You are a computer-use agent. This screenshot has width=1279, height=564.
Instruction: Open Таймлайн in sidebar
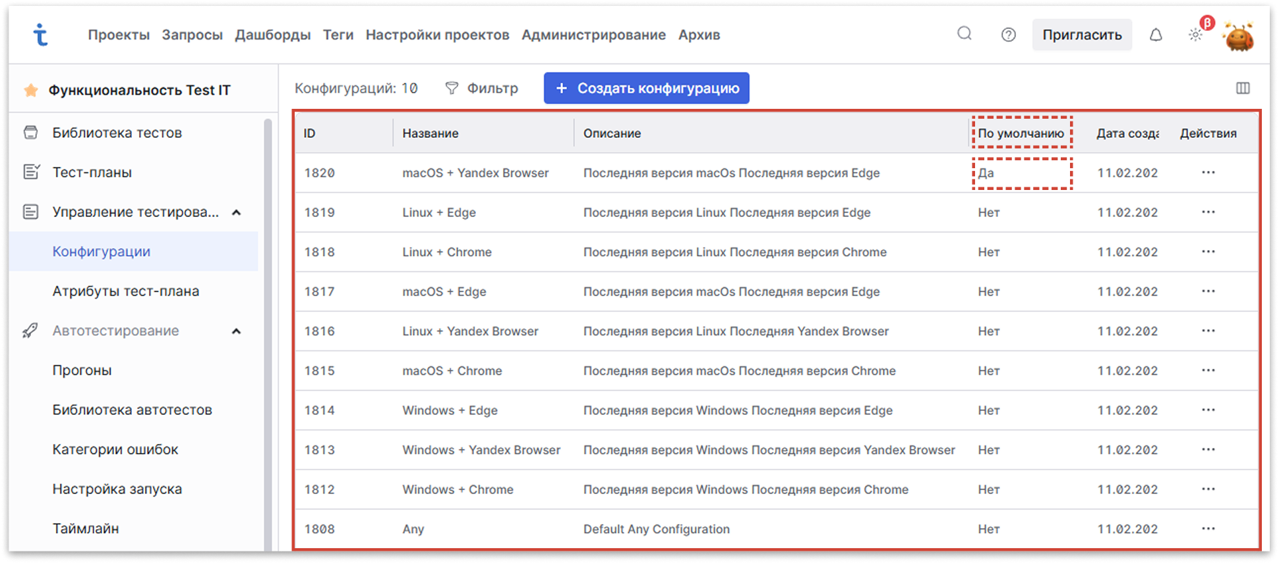coord(86,528)
